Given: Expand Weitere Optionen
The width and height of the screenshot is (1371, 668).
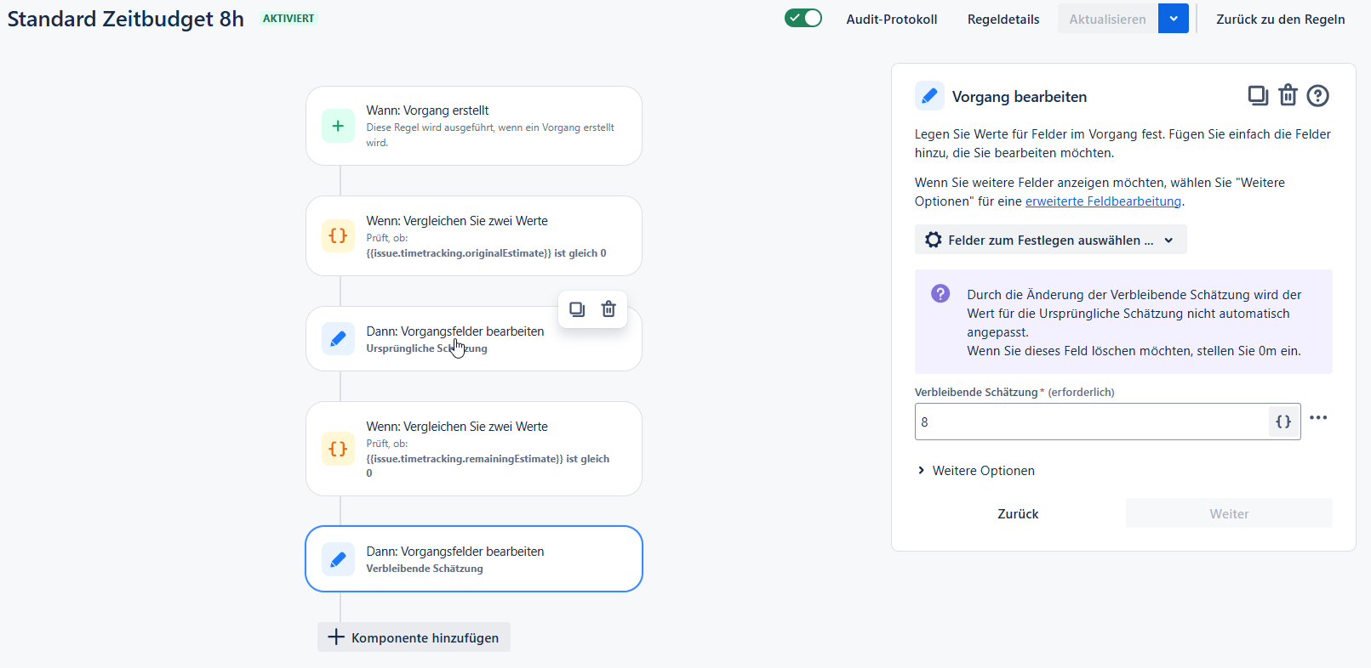Looking at the screenshot, I should (975, 471).
